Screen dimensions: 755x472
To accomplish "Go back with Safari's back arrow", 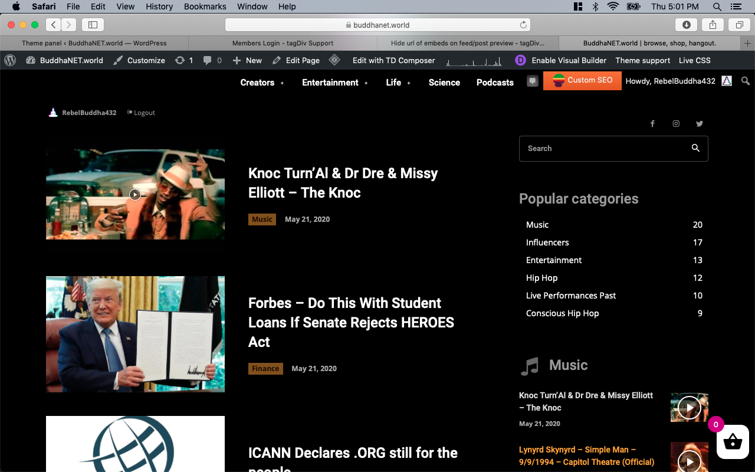I will 54,25.
